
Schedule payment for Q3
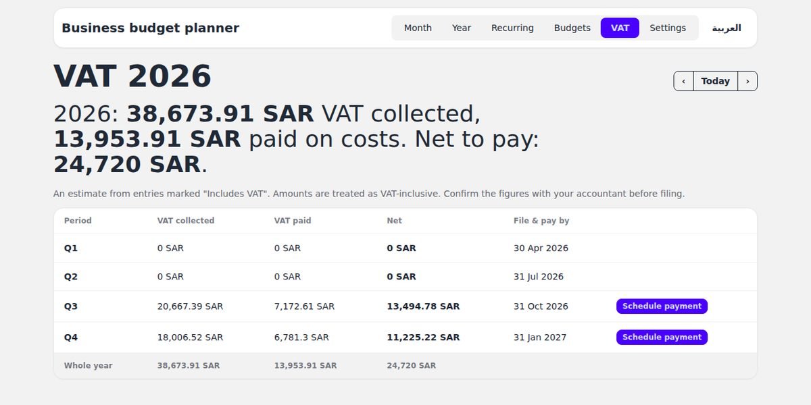point(662,306)
